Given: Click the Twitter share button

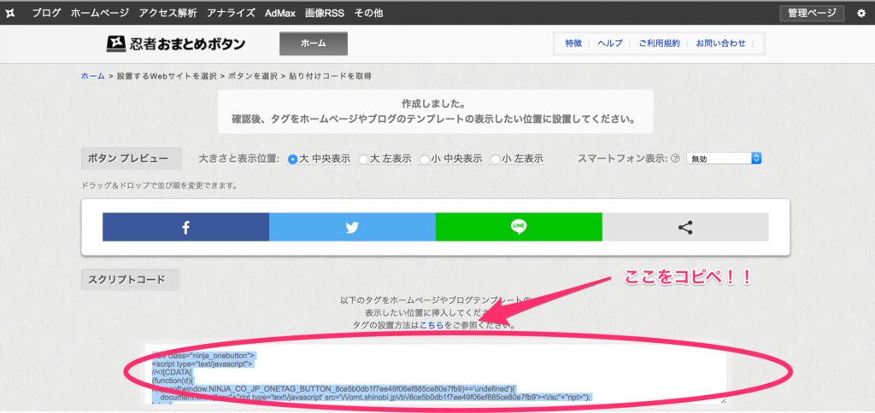Looking at the screenshot, I should 352,227.
